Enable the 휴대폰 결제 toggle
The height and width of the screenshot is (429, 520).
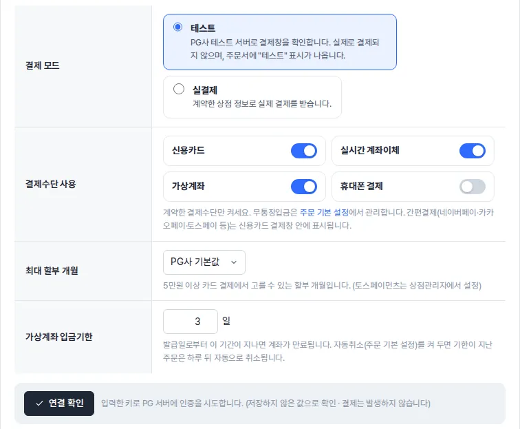[473, 187]
